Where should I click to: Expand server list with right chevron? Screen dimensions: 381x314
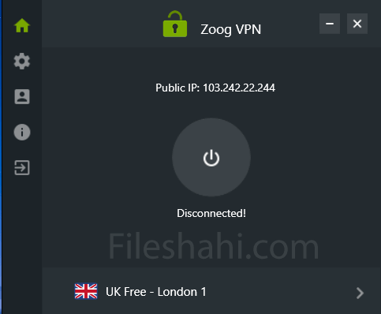point(360,293)
